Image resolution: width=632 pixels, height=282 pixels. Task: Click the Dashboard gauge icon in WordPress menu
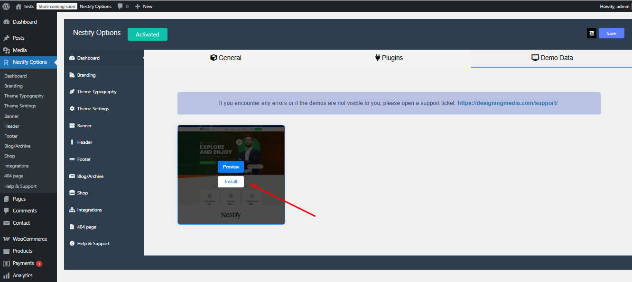coord(6,22)
